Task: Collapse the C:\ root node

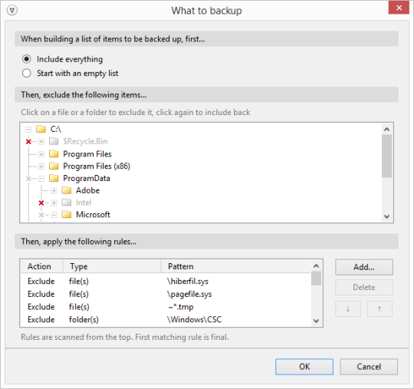Action: [28, 129]
